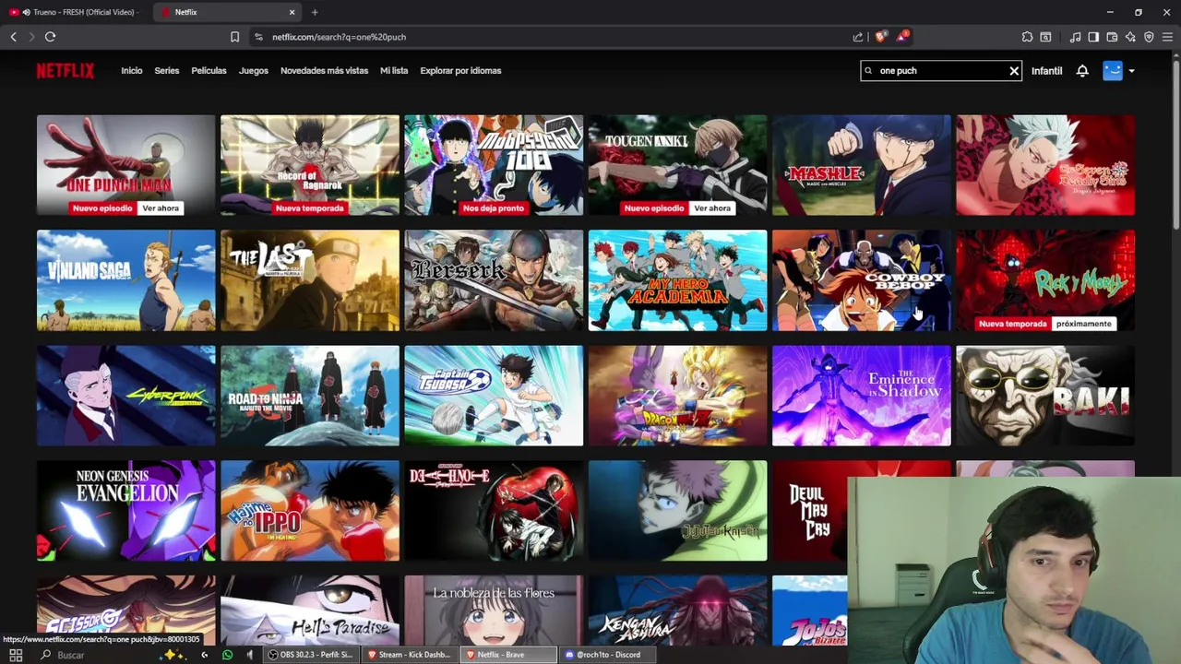Select the Mob Psycho 100 title card
Screen dimensions: 1181x664
click(494, 165)
